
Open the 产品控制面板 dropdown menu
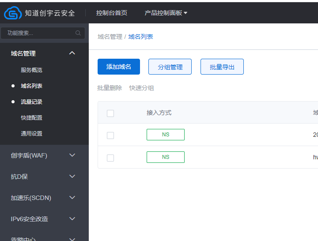[166, 13]
